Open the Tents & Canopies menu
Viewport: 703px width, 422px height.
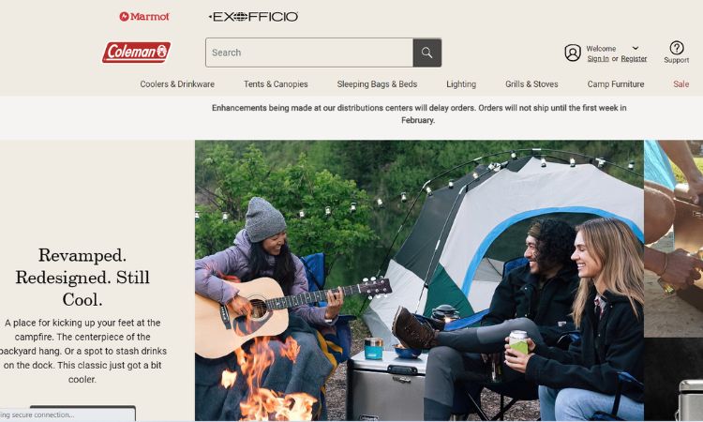(276, 83)
